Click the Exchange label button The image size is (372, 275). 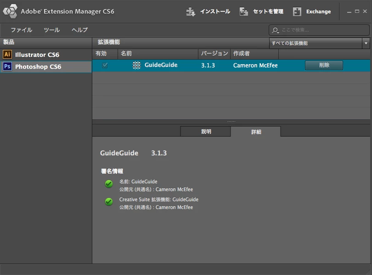click(x=318, y=11)
